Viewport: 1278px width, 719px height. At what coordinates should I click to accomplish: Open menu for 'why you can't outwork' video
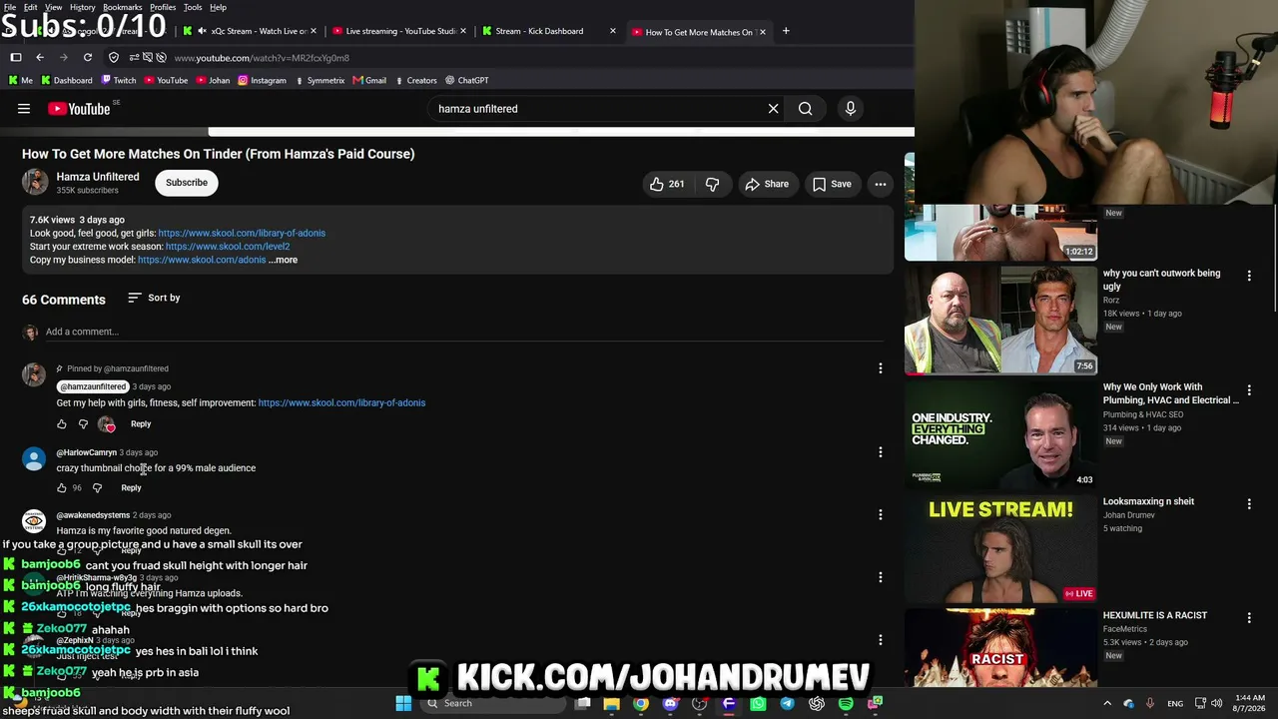pyautogui.click(x=1248, y=276)
